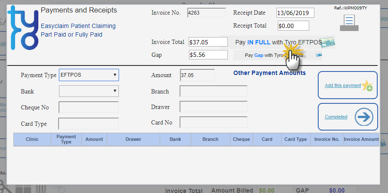Click the Invoice Amount column header
388x193 pixels.
pos(361,139)
